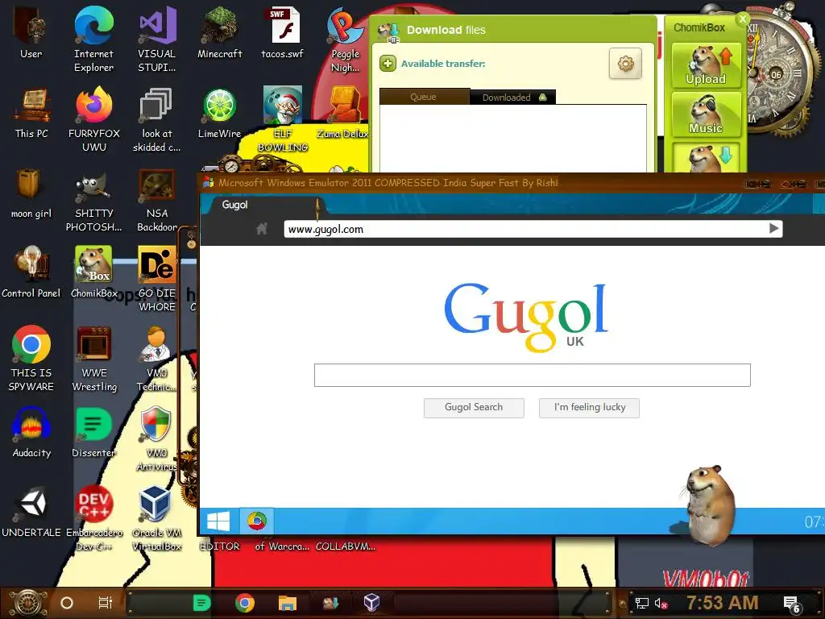Open the VISUAL STUPI... desktop icon
Image resolution: width=825 pixels, height=619 pixels.
click(157, 38)
